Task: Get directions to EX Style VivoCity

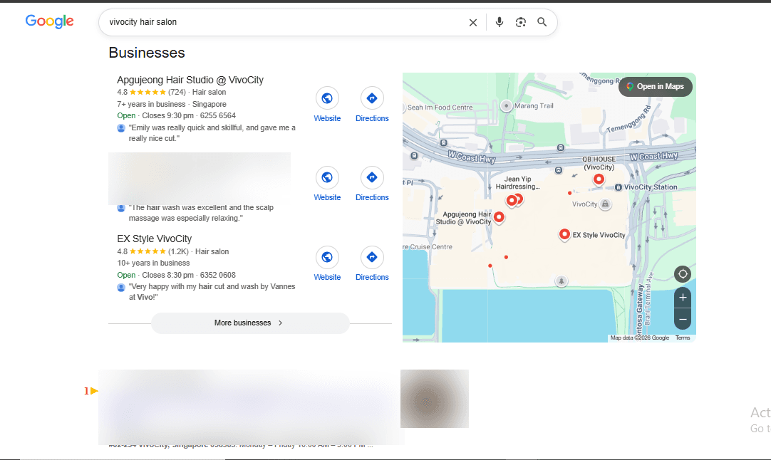Action: pyautogui.click(x=372, y=257)
